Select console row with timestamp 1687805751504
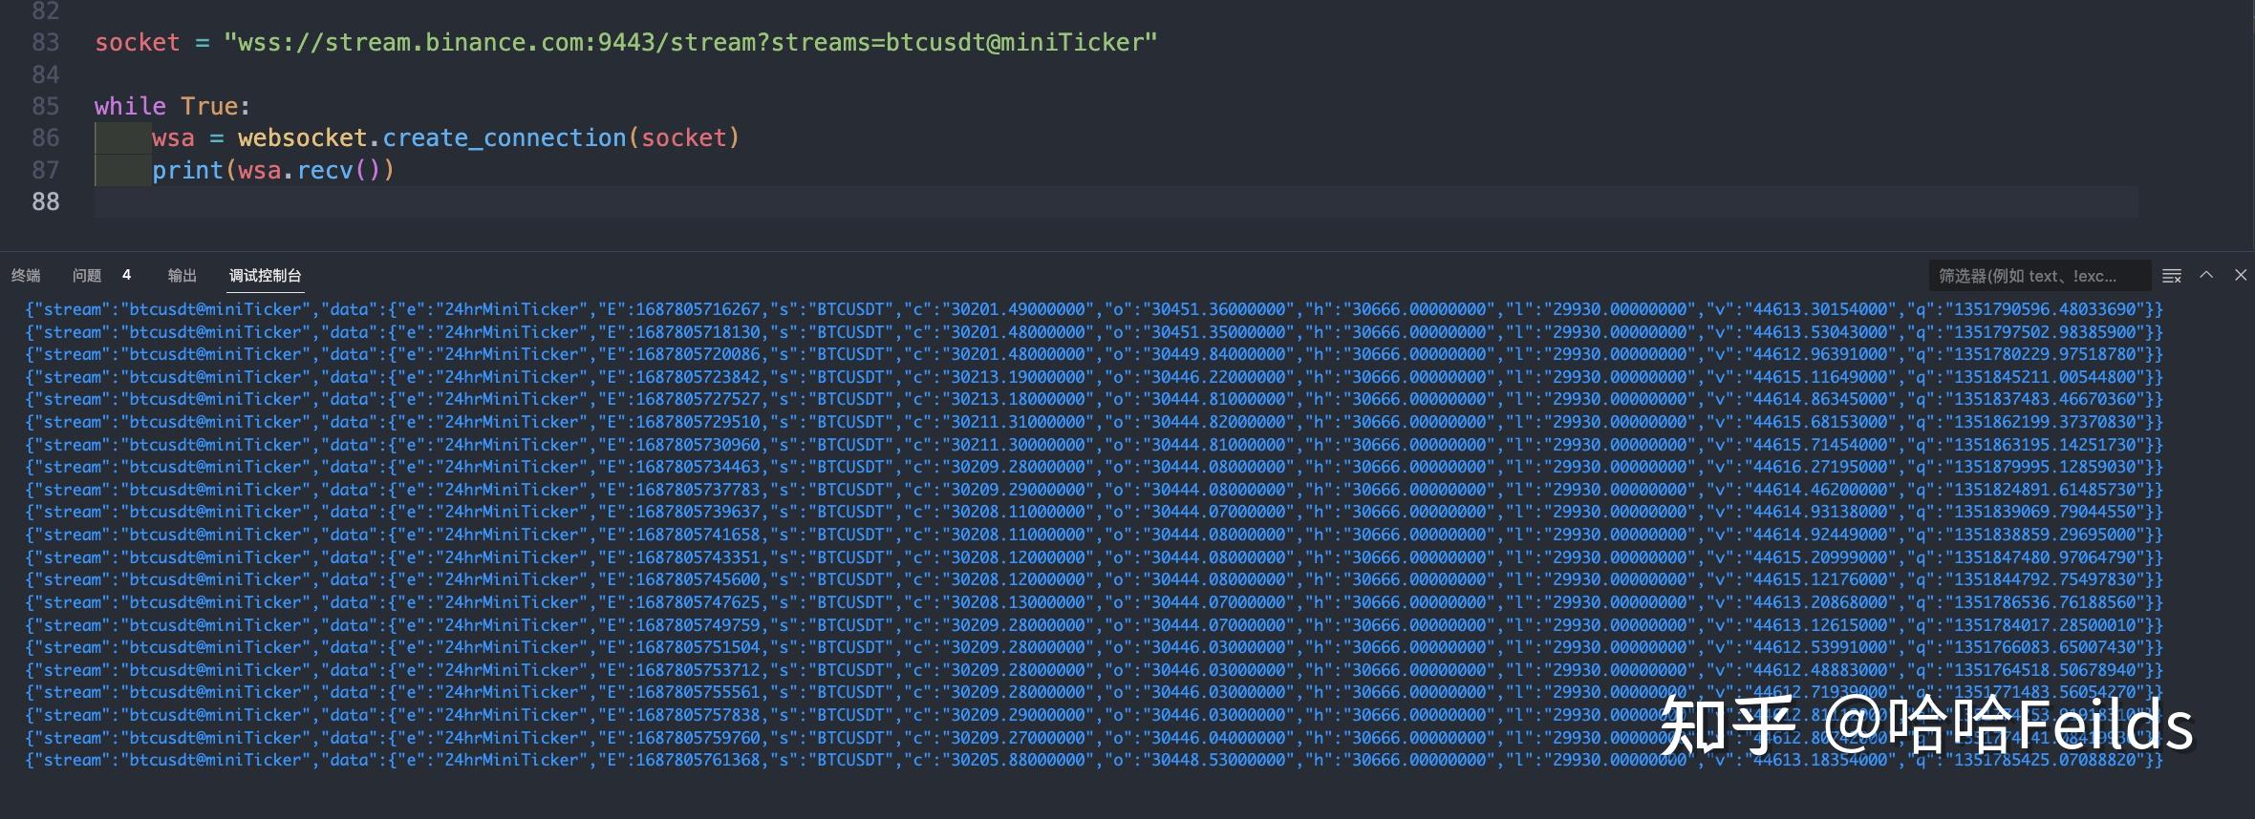 pos(1094,647)
